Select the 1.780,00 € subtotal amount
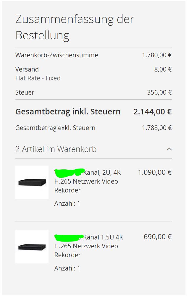Screen dimensions: 189x298 pos(157,55)
